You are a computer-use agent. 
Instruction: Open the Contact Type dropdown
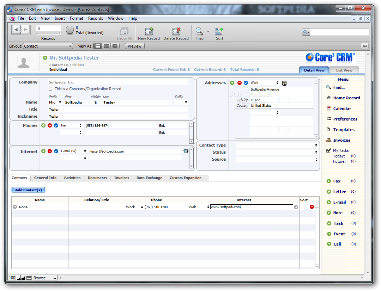tap(277, 145)
